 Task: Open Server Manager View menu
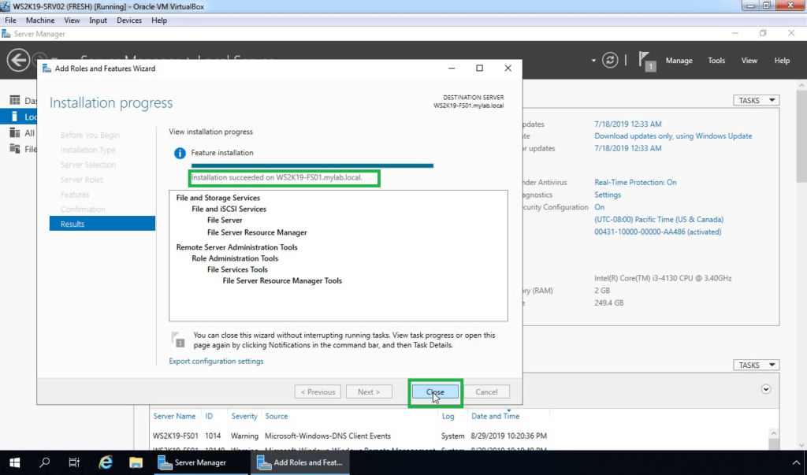[749, 60]
